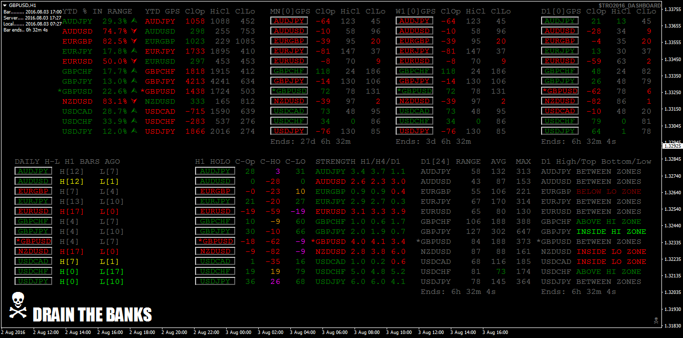Click the 647 MAX value for GBPJPY
This screenshot has height=338, width=683.
524,231
